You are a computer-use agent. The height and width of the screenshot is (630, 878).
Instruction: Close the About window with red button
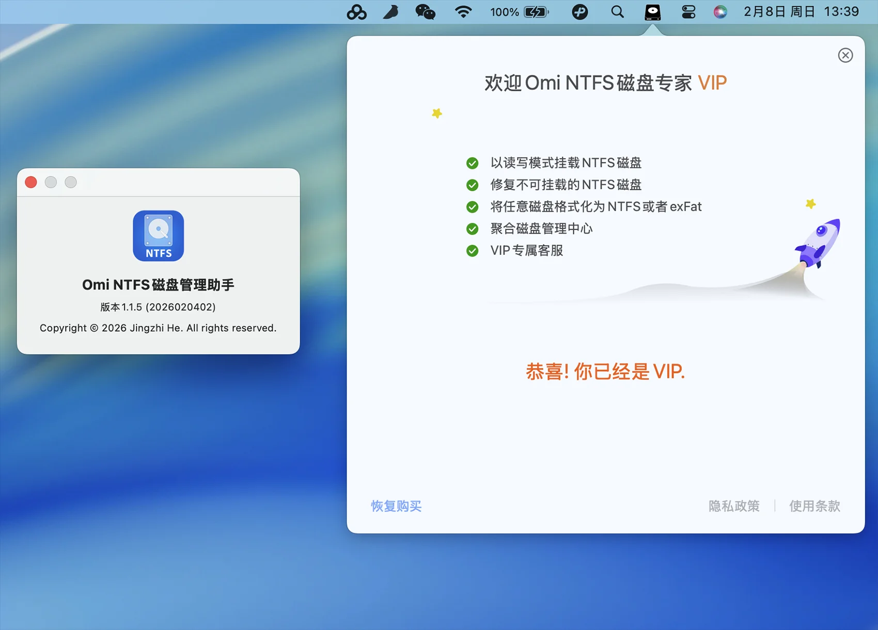31,182
